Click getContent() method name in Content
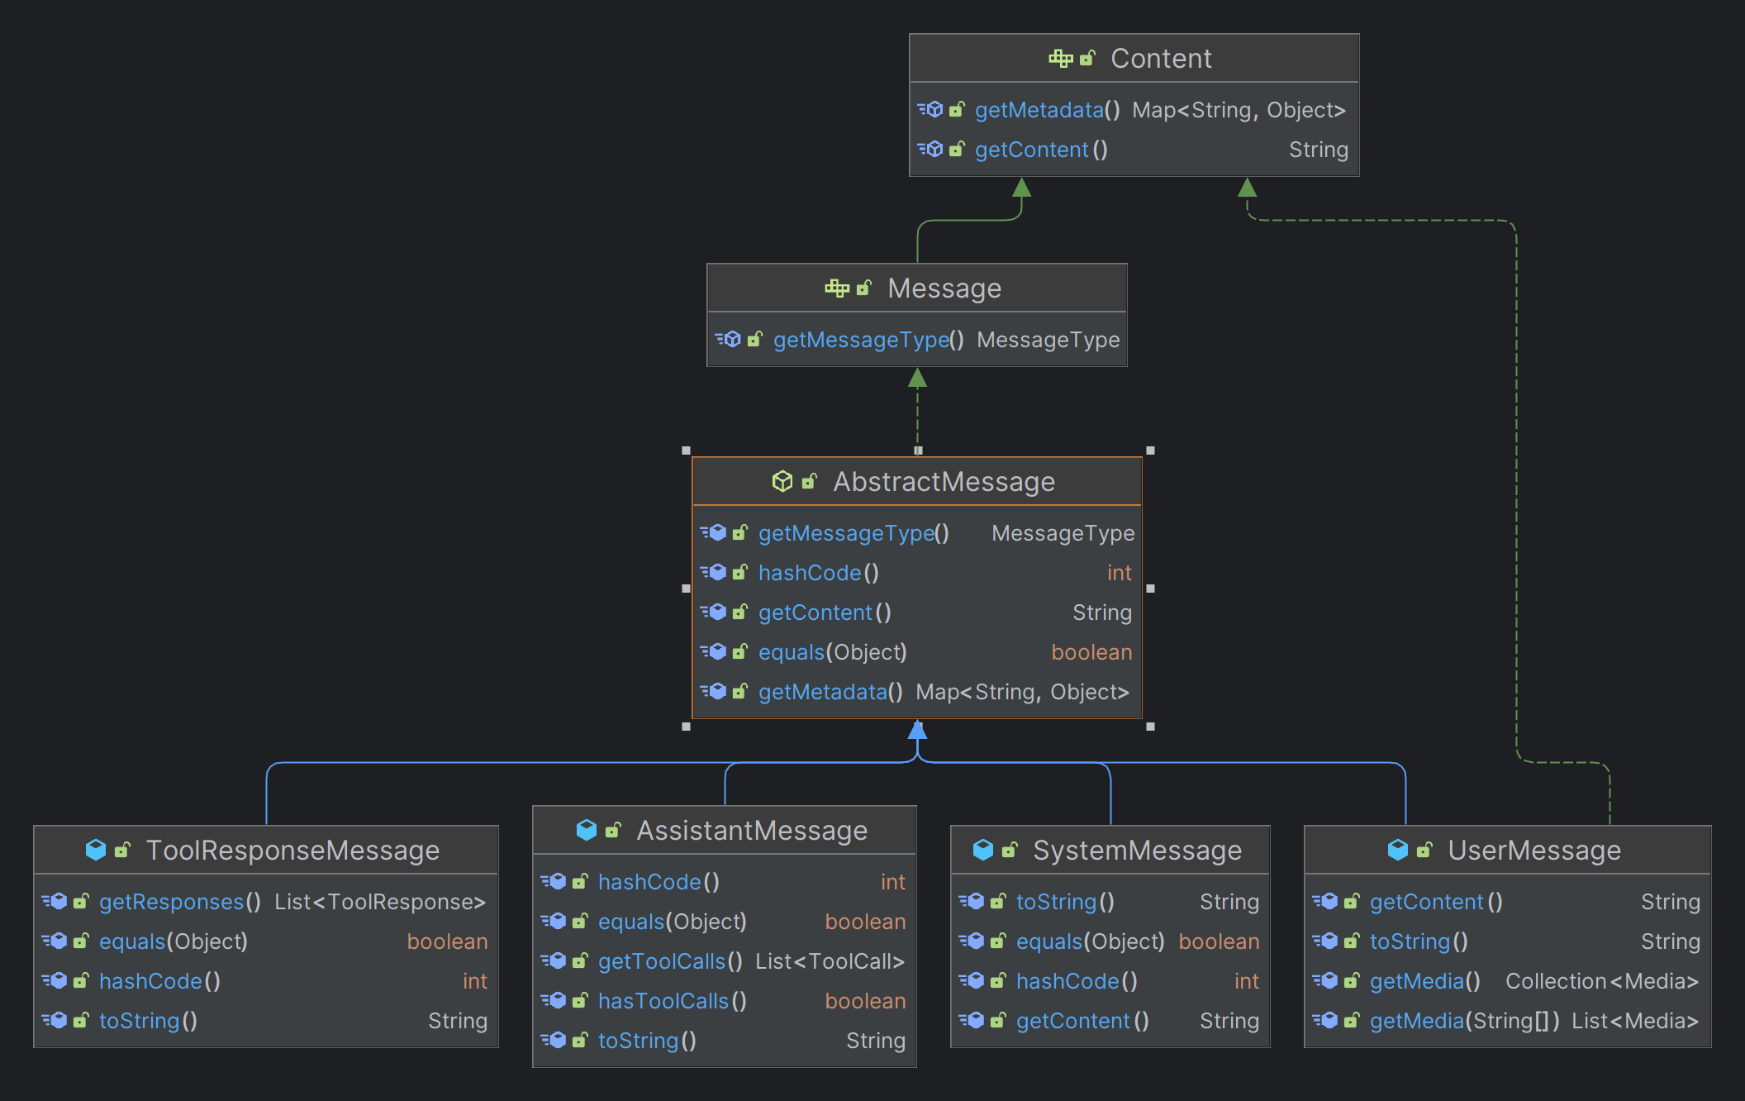This screenshot has width=1745, height=1101. 1041,150
